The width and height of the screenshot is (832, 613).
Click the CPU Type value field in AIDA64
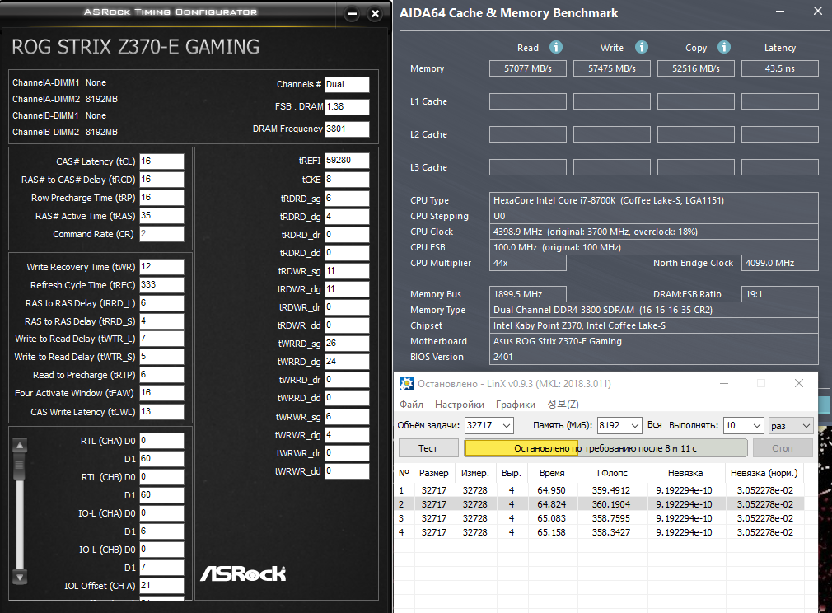(x=654, y=200)
